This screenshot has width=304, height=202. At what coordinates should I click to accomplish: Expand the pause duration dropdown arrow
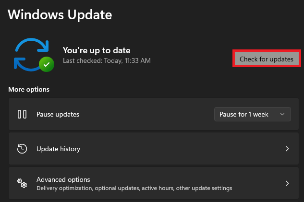(282, 114)
